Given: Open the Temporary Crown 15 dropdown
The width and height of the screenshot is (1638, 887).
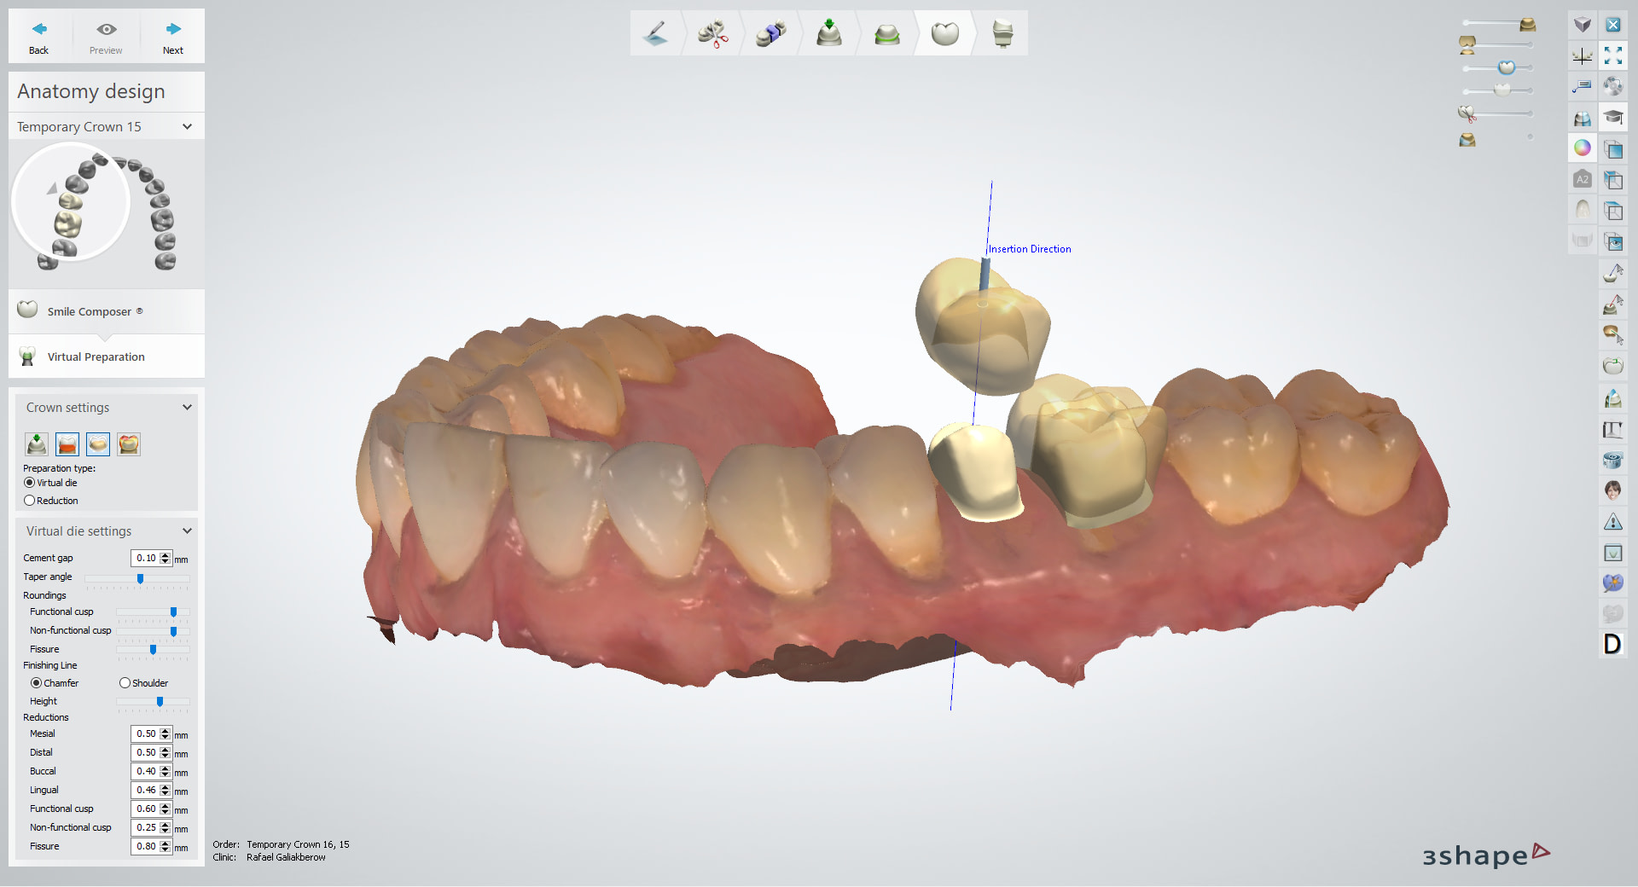Looking at the screenshot, I should [187, 126].
